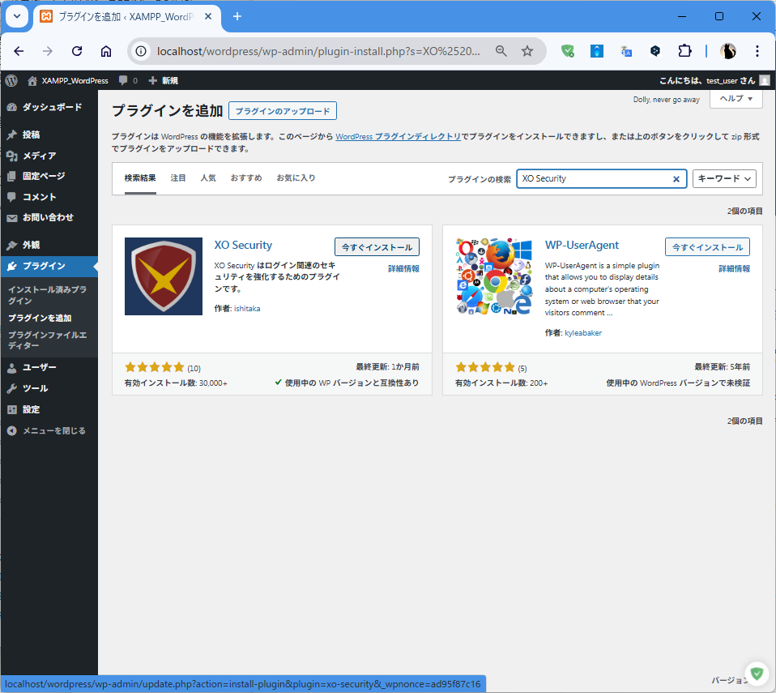Focus the plugin search input field
Image resolution: width=776 pixels, height=693 pixels.
click(x=595, y=178)
